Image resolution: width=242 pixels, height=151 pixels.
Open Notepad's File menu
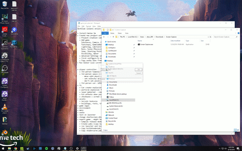(x=79, y=26)
